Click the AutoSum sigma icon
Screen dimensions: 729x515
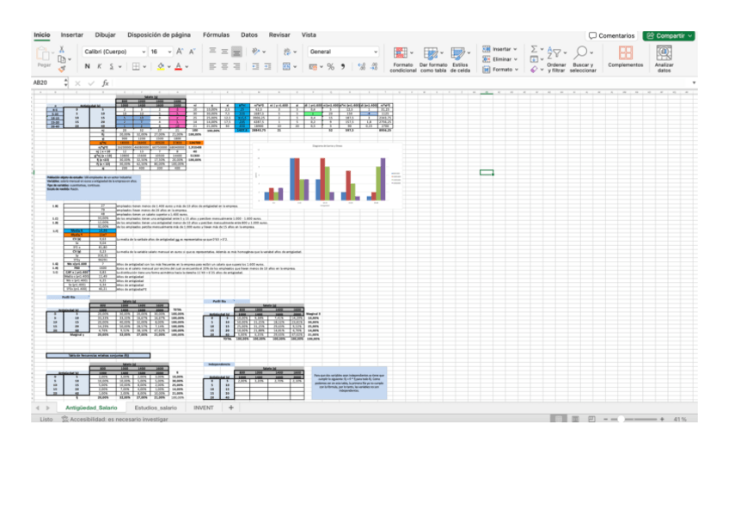534,49
